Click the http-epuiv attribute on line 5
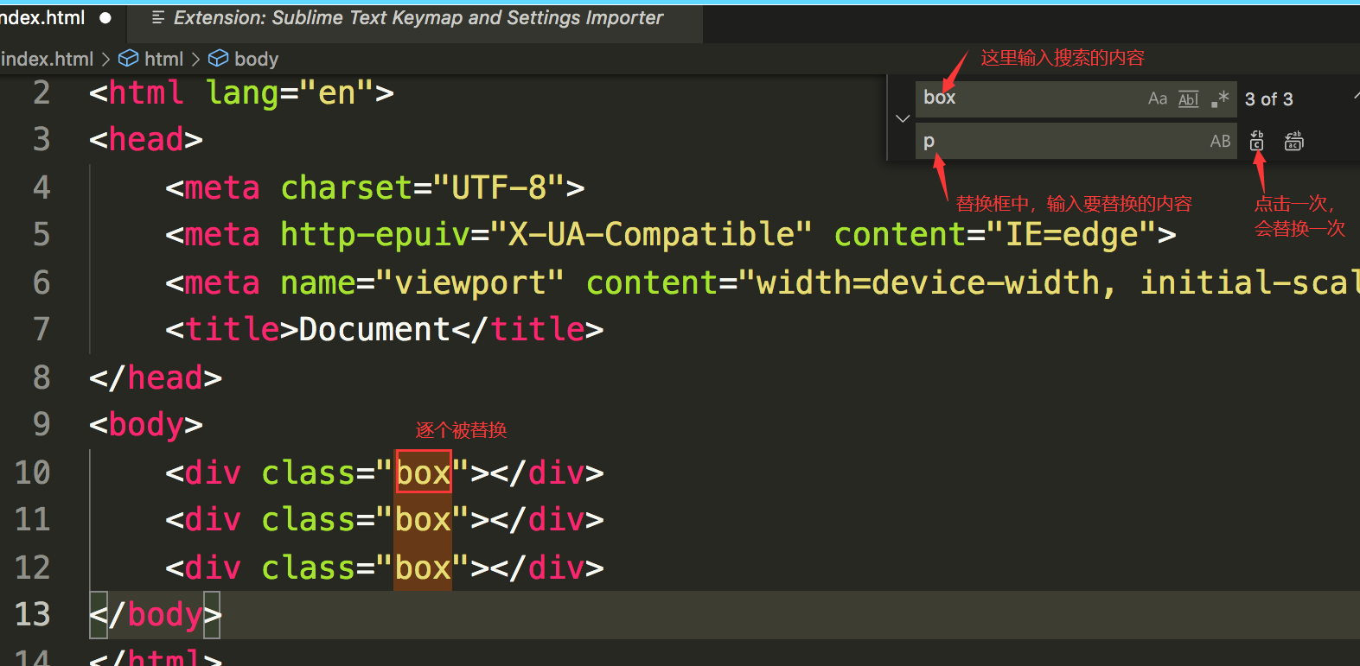The height and width of the screenshot is (666, 1360). [375, 235]
